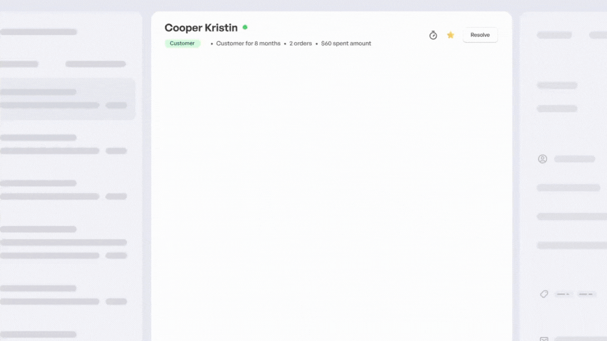Click the name placeholder beside profile icon
This screenshot has height=341, width=607.
(574, 159)
